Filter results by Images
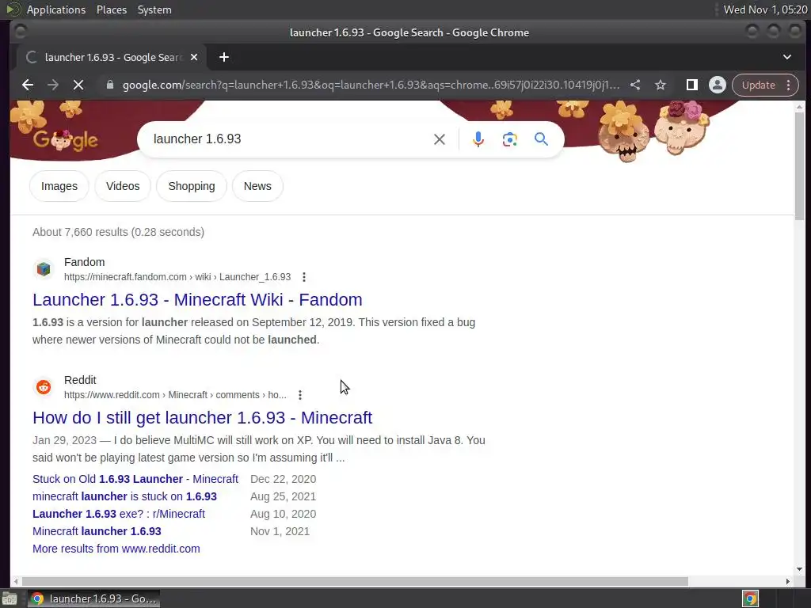The image size is (811, 608). click(x=59, y=186)
